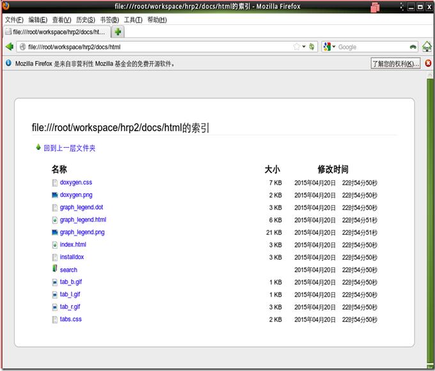
Task: Open the history dropdown arrow in address bar
Action: (304, 47)
